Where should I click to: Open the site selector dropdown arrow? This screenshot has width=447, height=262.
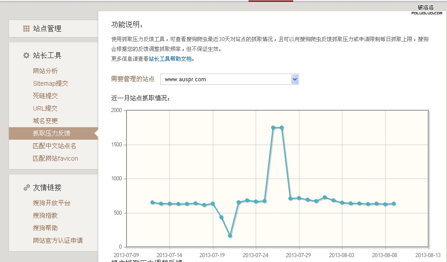pyautogui.click(x=295, y=79)
